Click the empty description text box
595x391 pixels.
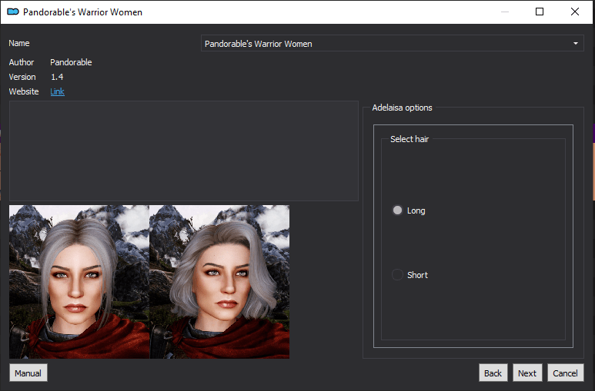coord(183,151)
